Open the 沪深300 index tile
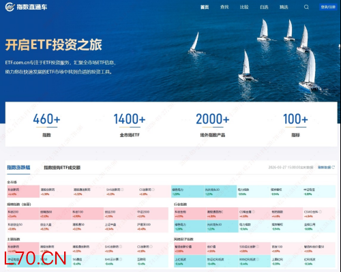This screenshot has height=272, width=341. (x=152, y=226)
